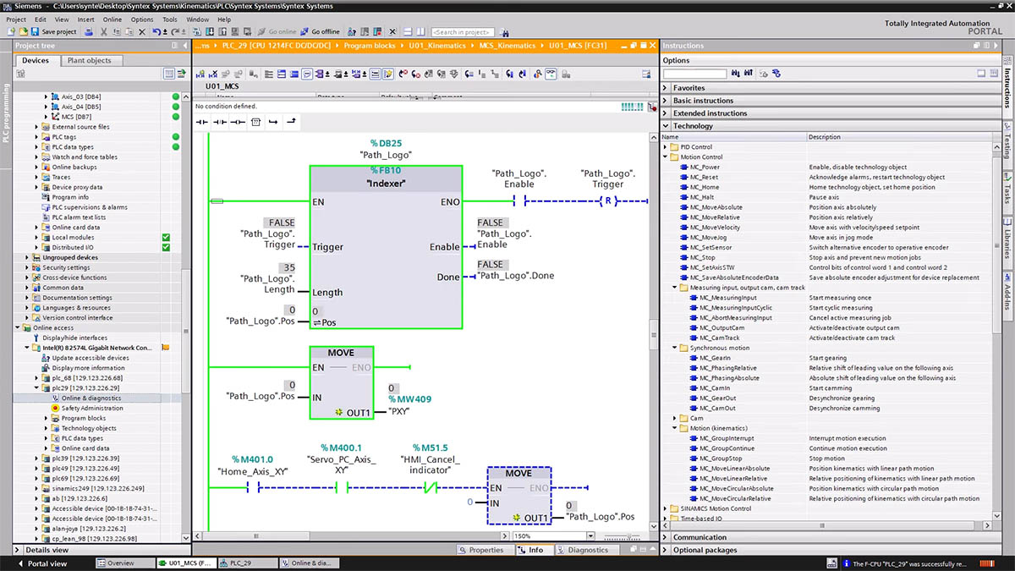Image resolution: width=1015 pixels, height=571 pixels.
Task: Open the Project menu
Action: (16, 19)
